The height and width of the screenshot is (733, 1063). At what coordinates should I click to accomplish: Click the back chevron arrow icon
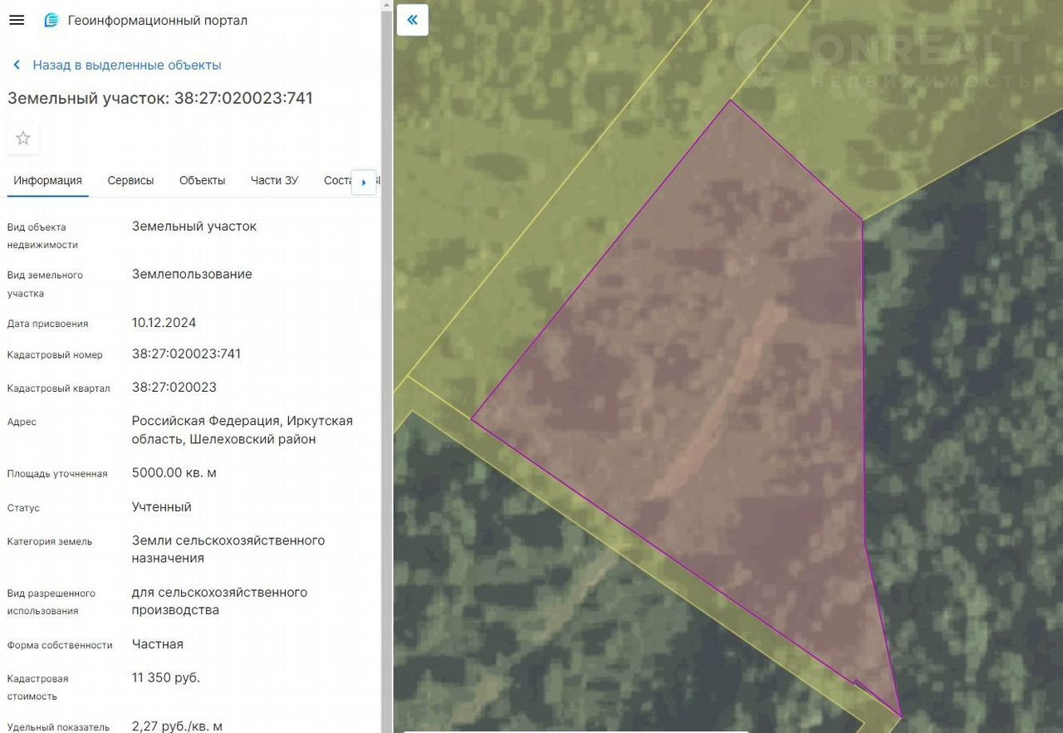[17, 65]
